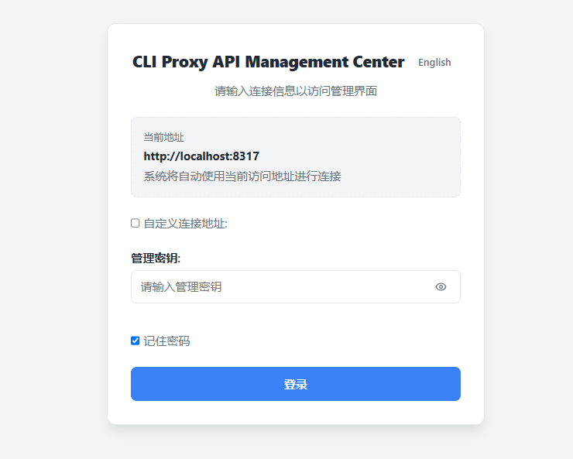Screen dimensions: 573x459
Task: Click the 系统将自动使用当前访问地址进行连接 hint text
Action: click(242, 176)
